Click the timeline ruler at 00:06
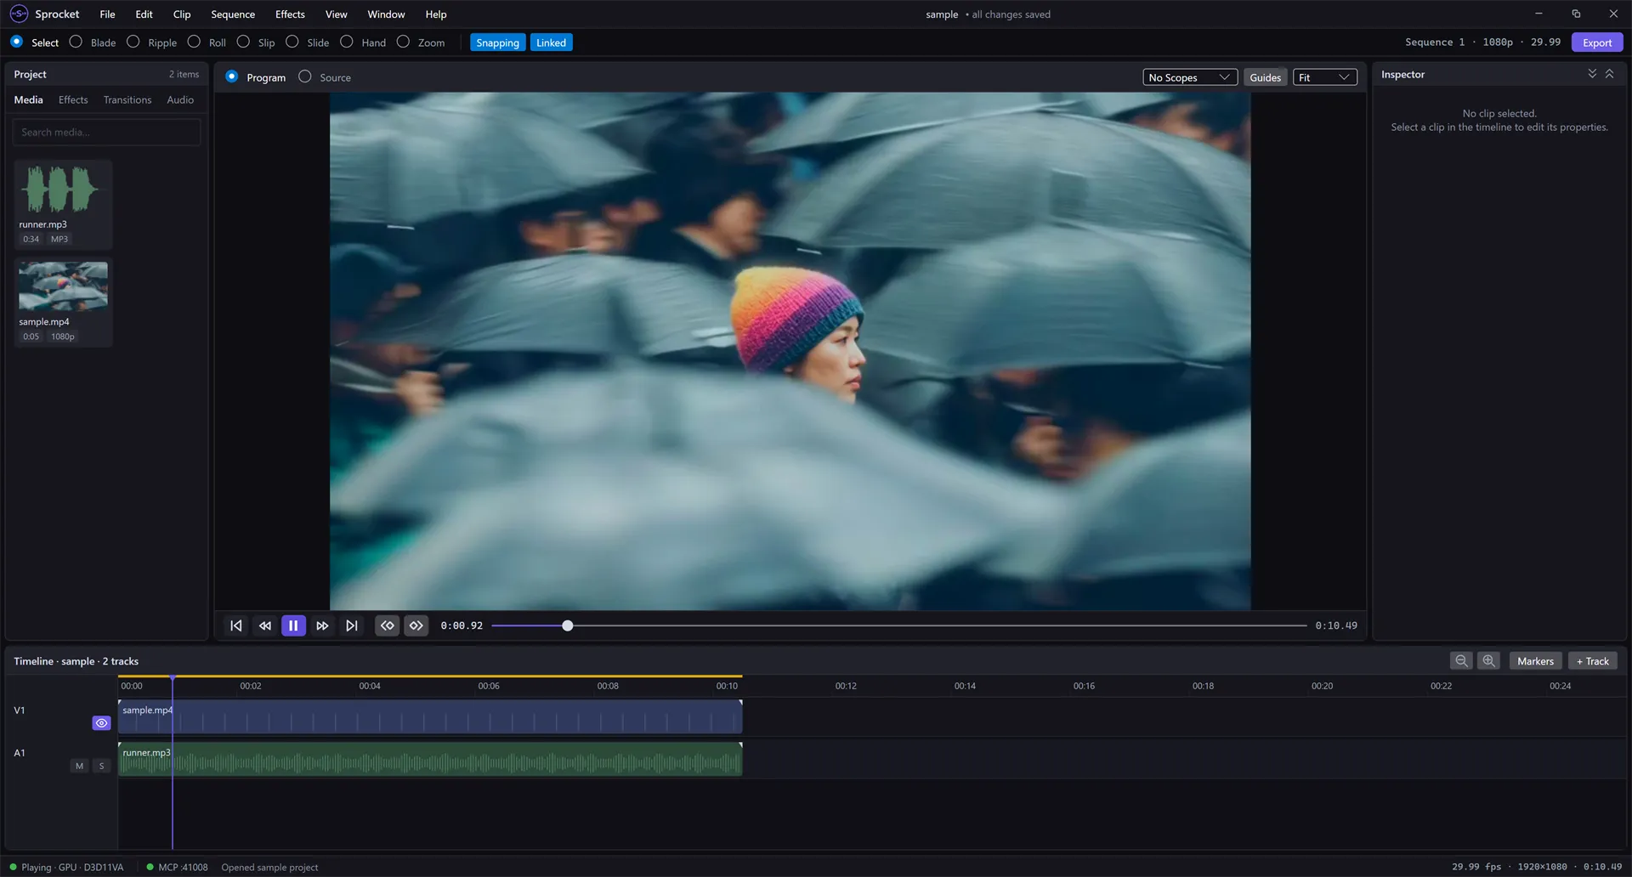Image resolution: width=1632 pixels, height=877 pixels. [489, 686]
